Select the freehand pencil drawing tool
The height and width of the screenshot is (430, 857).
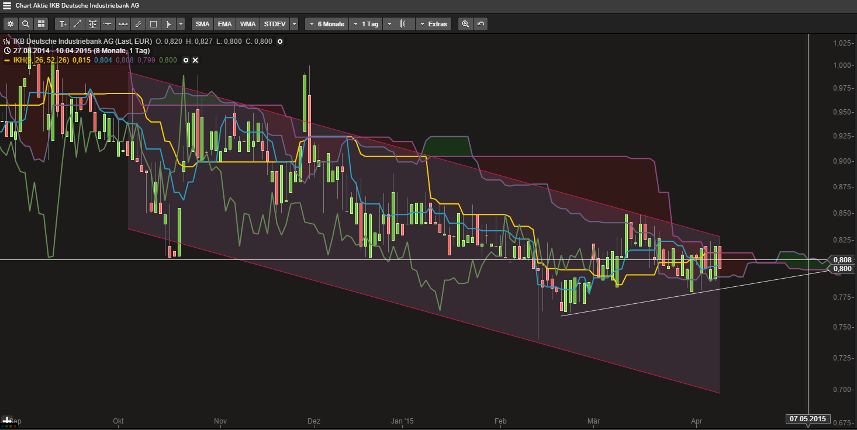[x=138, y=24]
